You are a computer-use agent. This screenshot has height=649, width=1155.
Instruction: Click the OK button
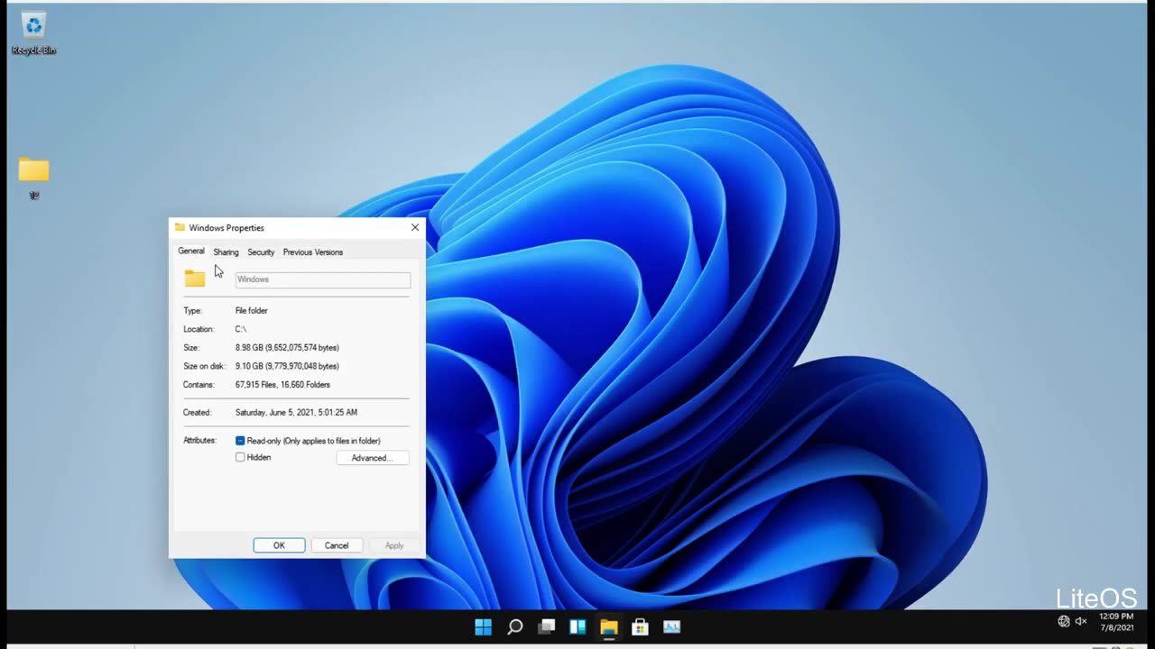coord(279,545)
